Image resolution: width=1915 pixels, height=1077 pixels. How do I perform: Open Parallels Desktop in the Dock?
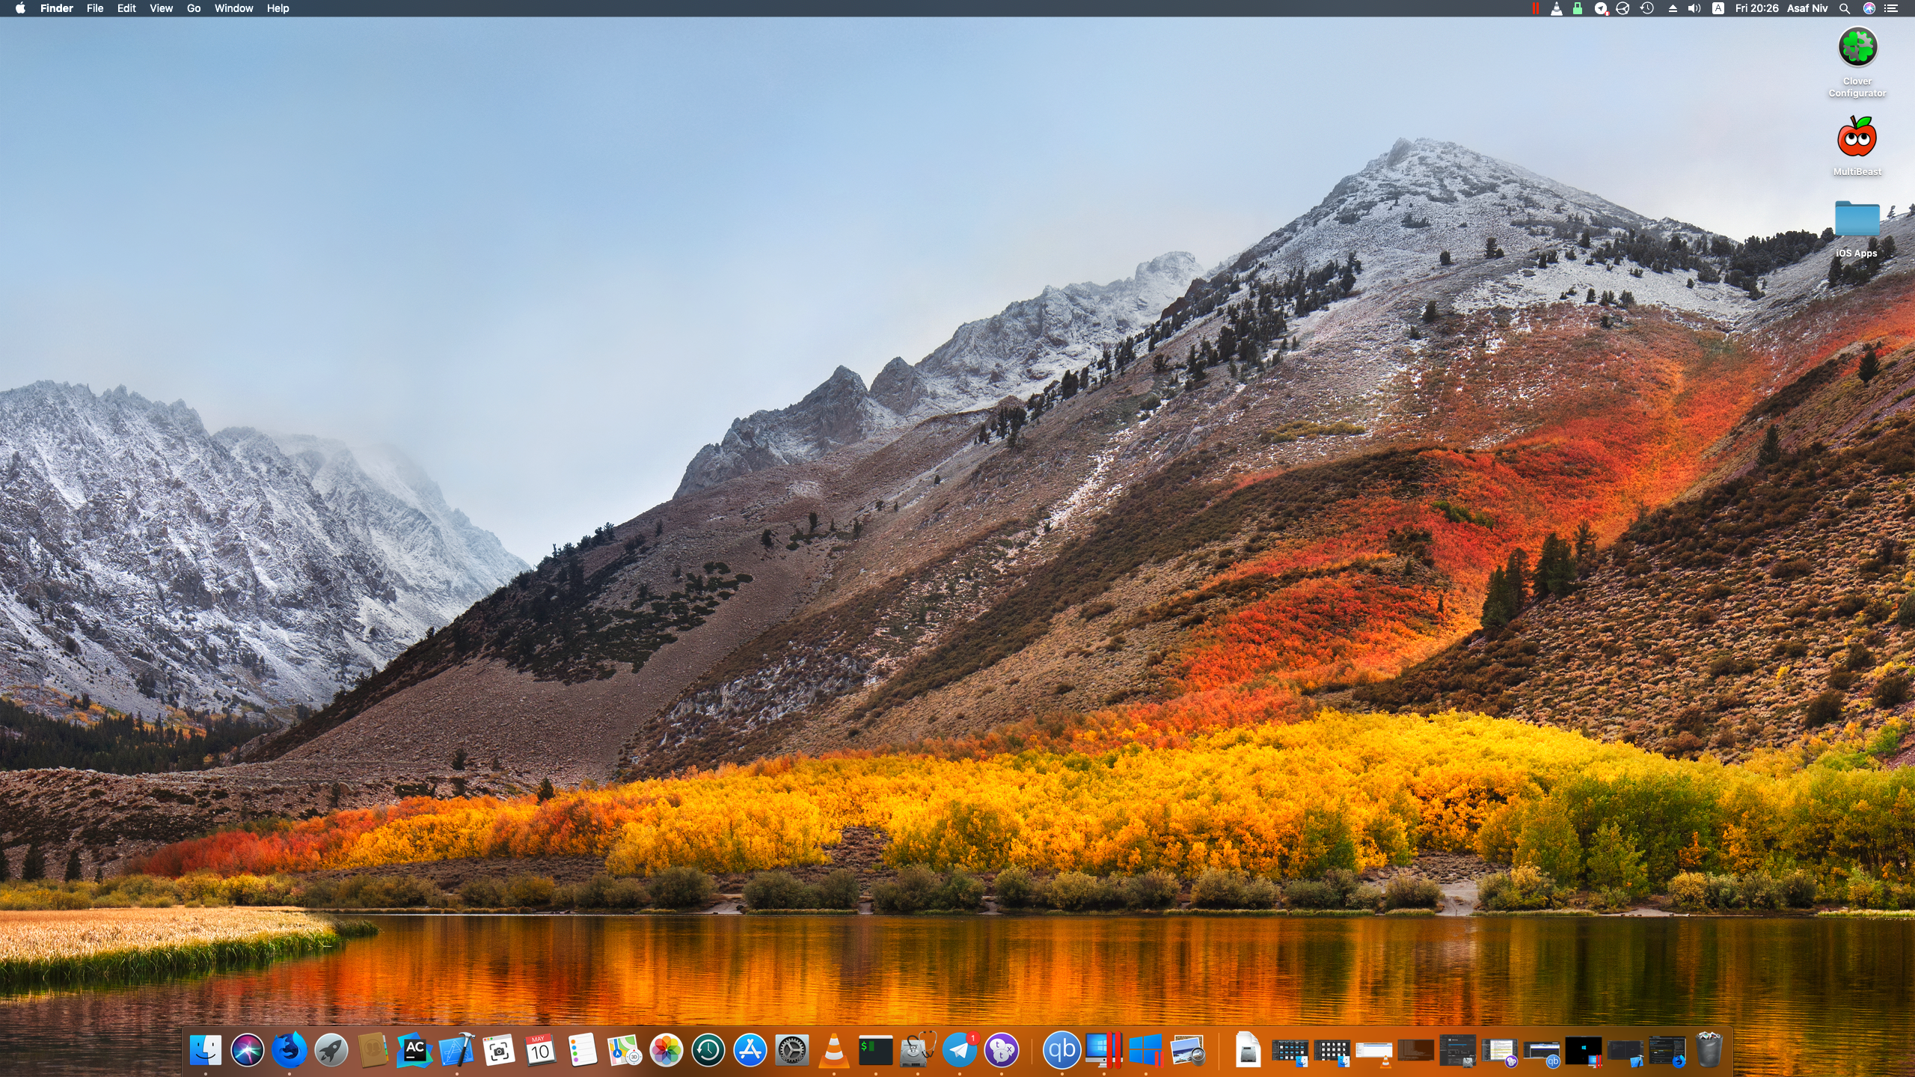tap(1103, 1050)
